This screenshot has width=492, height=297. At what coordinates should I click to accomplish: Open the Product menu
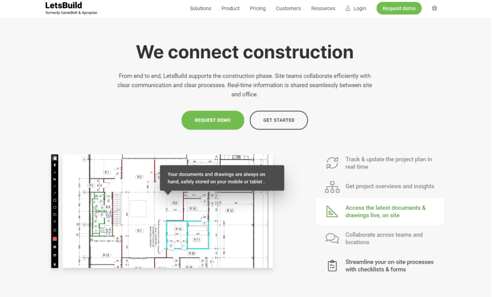point(231,8)
